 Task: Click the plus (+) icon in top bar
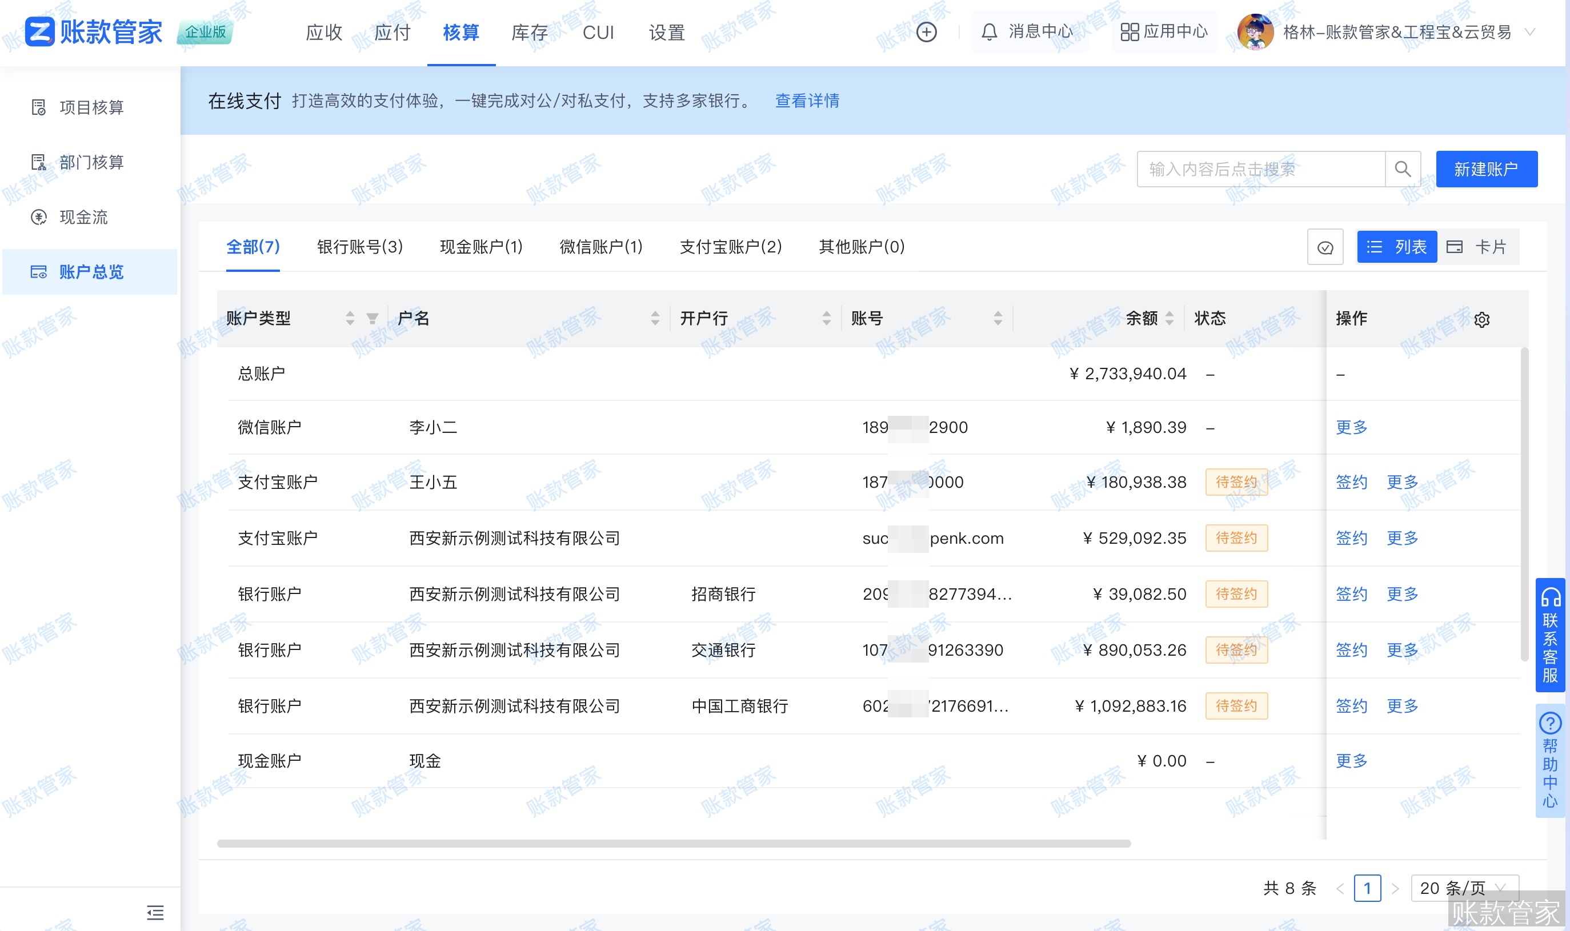pos(926,32)
